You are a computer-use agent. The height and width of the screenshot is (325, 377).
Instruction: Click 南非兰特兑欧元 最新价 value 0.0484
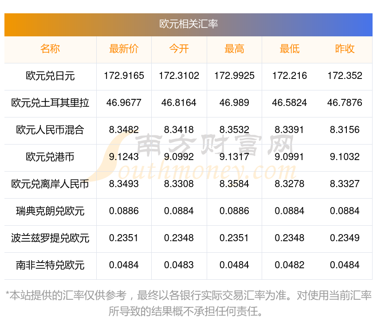[124, 265]
